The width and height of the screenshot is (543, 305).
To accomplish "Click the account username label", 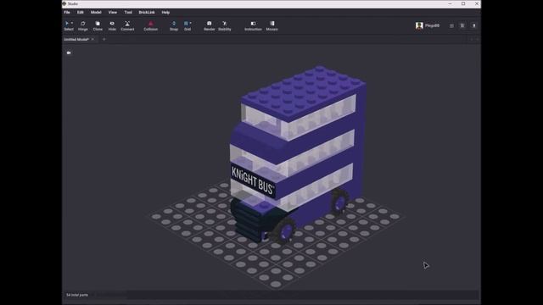I will (432, 25).
